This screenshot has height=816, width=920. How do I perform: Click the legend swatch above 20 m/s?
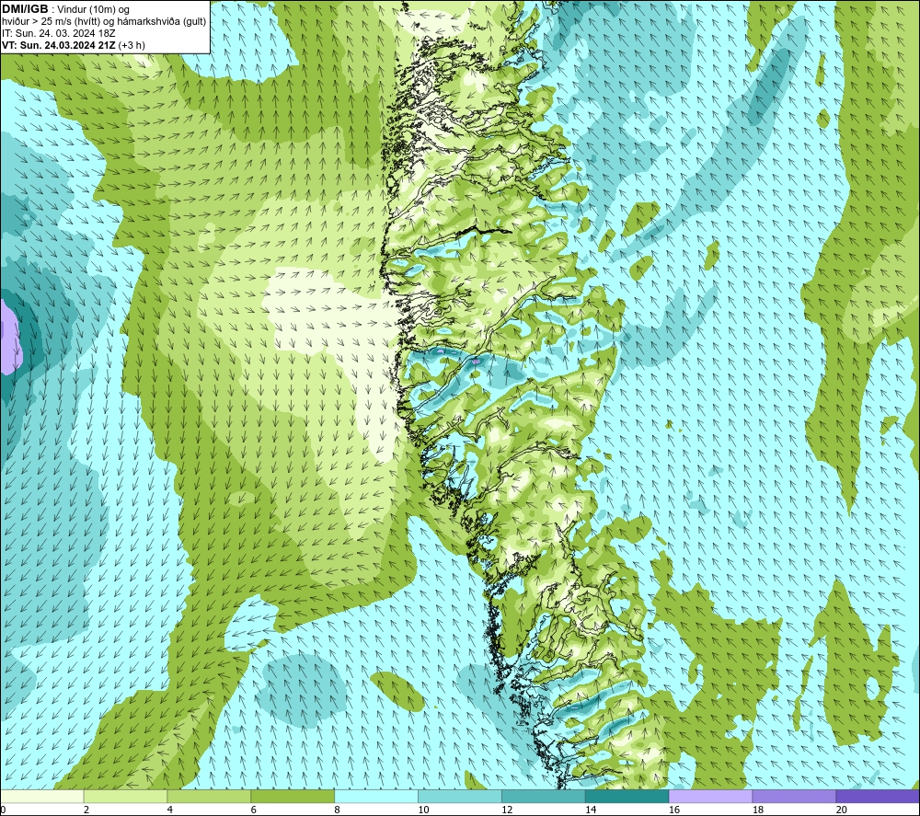877,796
